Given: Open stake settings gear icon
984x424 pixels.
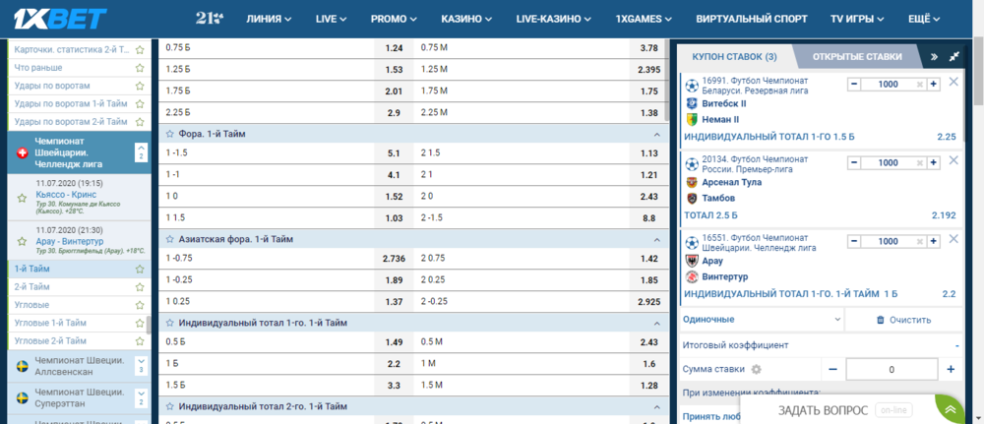Looking at the screenshot, I should pyautogui.click(x=756, y=370).
